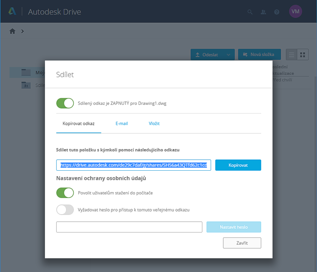Screen dimensions: 317x272
Task: Click the empty password input field
Action: (x=129, y=227)
